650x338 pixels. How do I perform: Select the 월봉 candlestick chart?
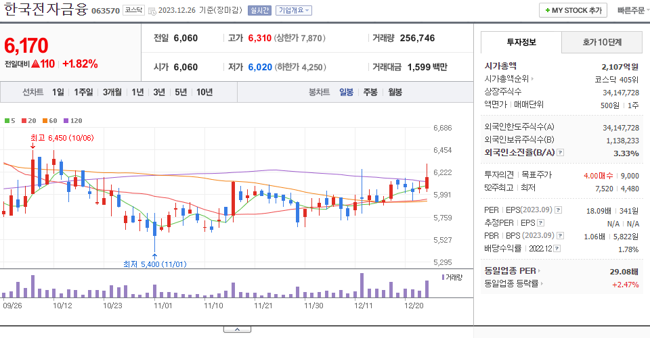(395, 92)
